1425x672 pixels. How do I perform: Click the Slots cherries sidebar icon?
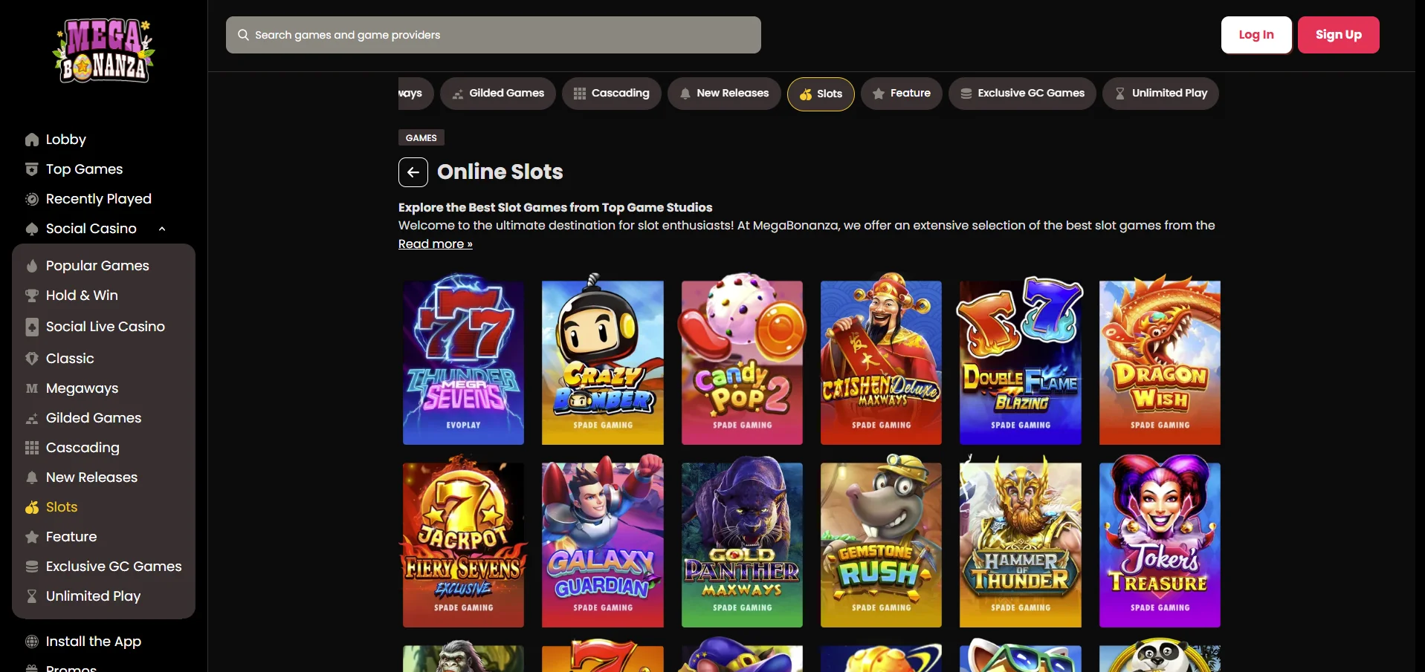[x=31, y=507]
